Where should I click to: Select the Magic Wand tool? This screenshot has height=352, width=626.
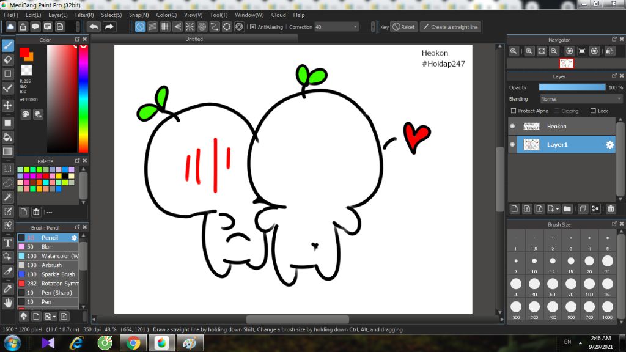(7, 197)
